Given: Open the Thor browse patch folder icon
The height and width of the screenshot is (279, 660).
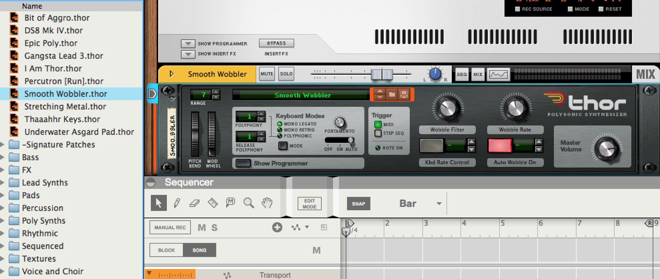Looking at the screenshot, I should [392, 95].
